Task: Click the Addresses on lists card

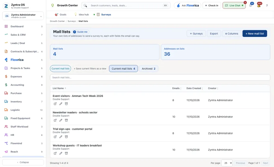Action: click(215, 52)
